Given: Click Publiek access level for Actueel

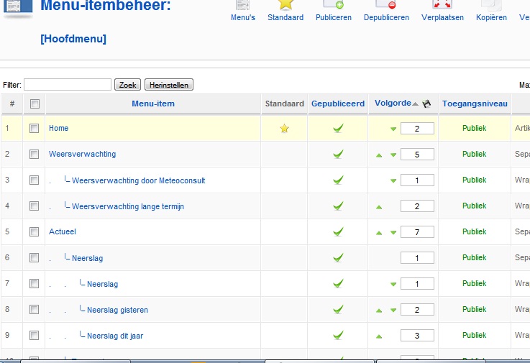Looking at the screenshot, I should pos(474,231).
